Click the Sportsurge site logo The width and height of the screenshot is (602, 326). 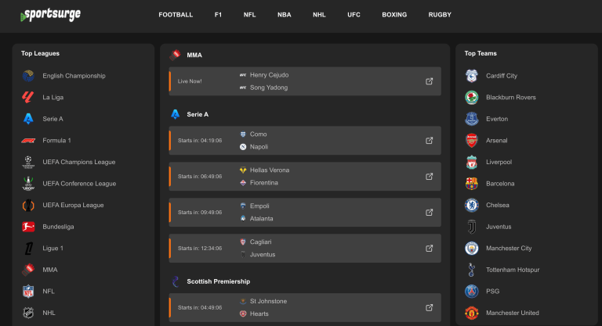coord(51,15)
